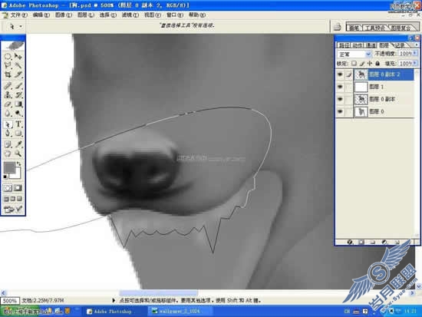Select the Pen tool
The width and height of the screenshot is (422, 317).
[8, 133]
